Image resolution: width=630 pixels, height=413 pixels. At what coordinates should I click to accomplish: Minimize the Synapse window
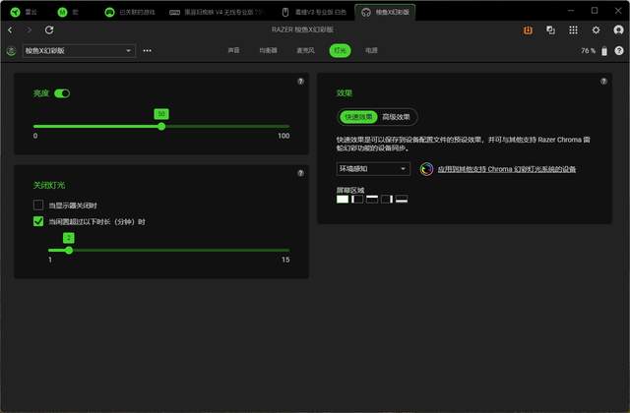click(571, 11)
